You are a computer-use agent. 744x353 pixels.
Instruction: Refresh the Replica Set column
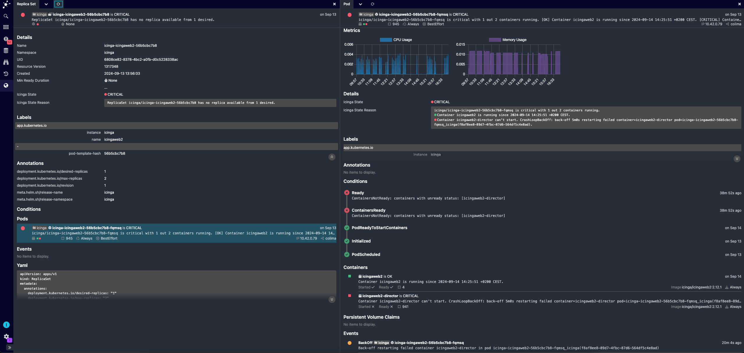(58, 4)
